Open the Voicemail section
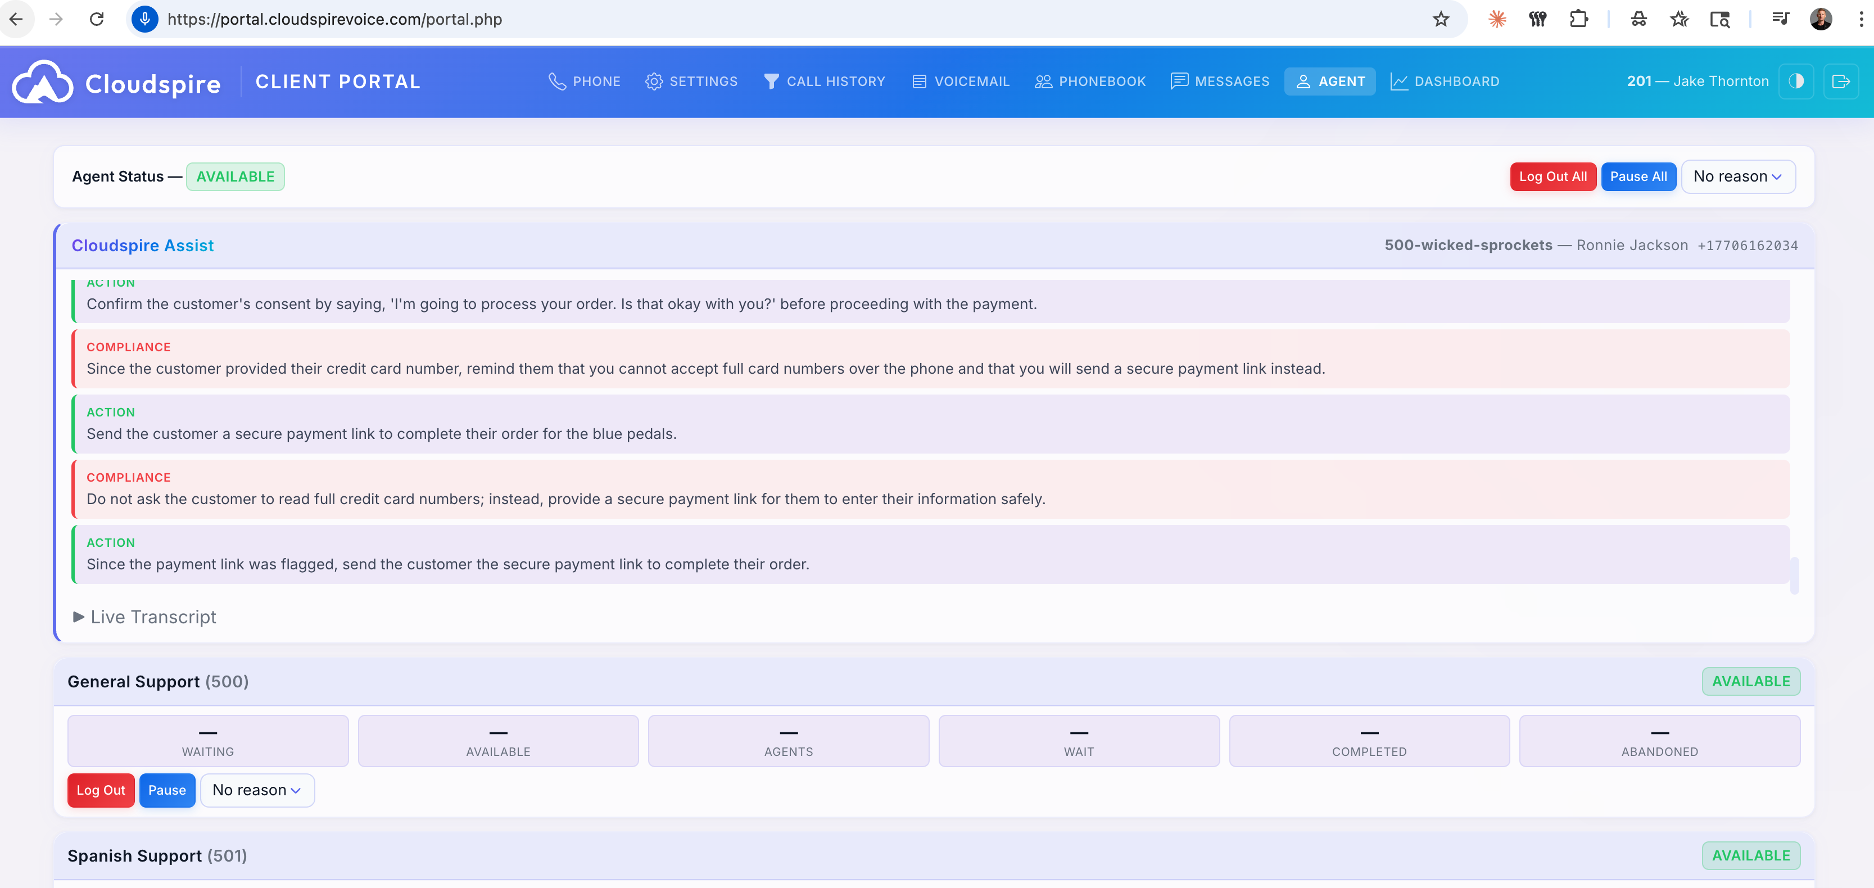Image resolution: width=1874 pixels, height=888 pixels. (x=960, y=81)
